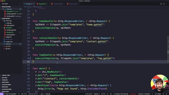
Task: Open the editor more actions menu
Action: [x=167, y=4]
